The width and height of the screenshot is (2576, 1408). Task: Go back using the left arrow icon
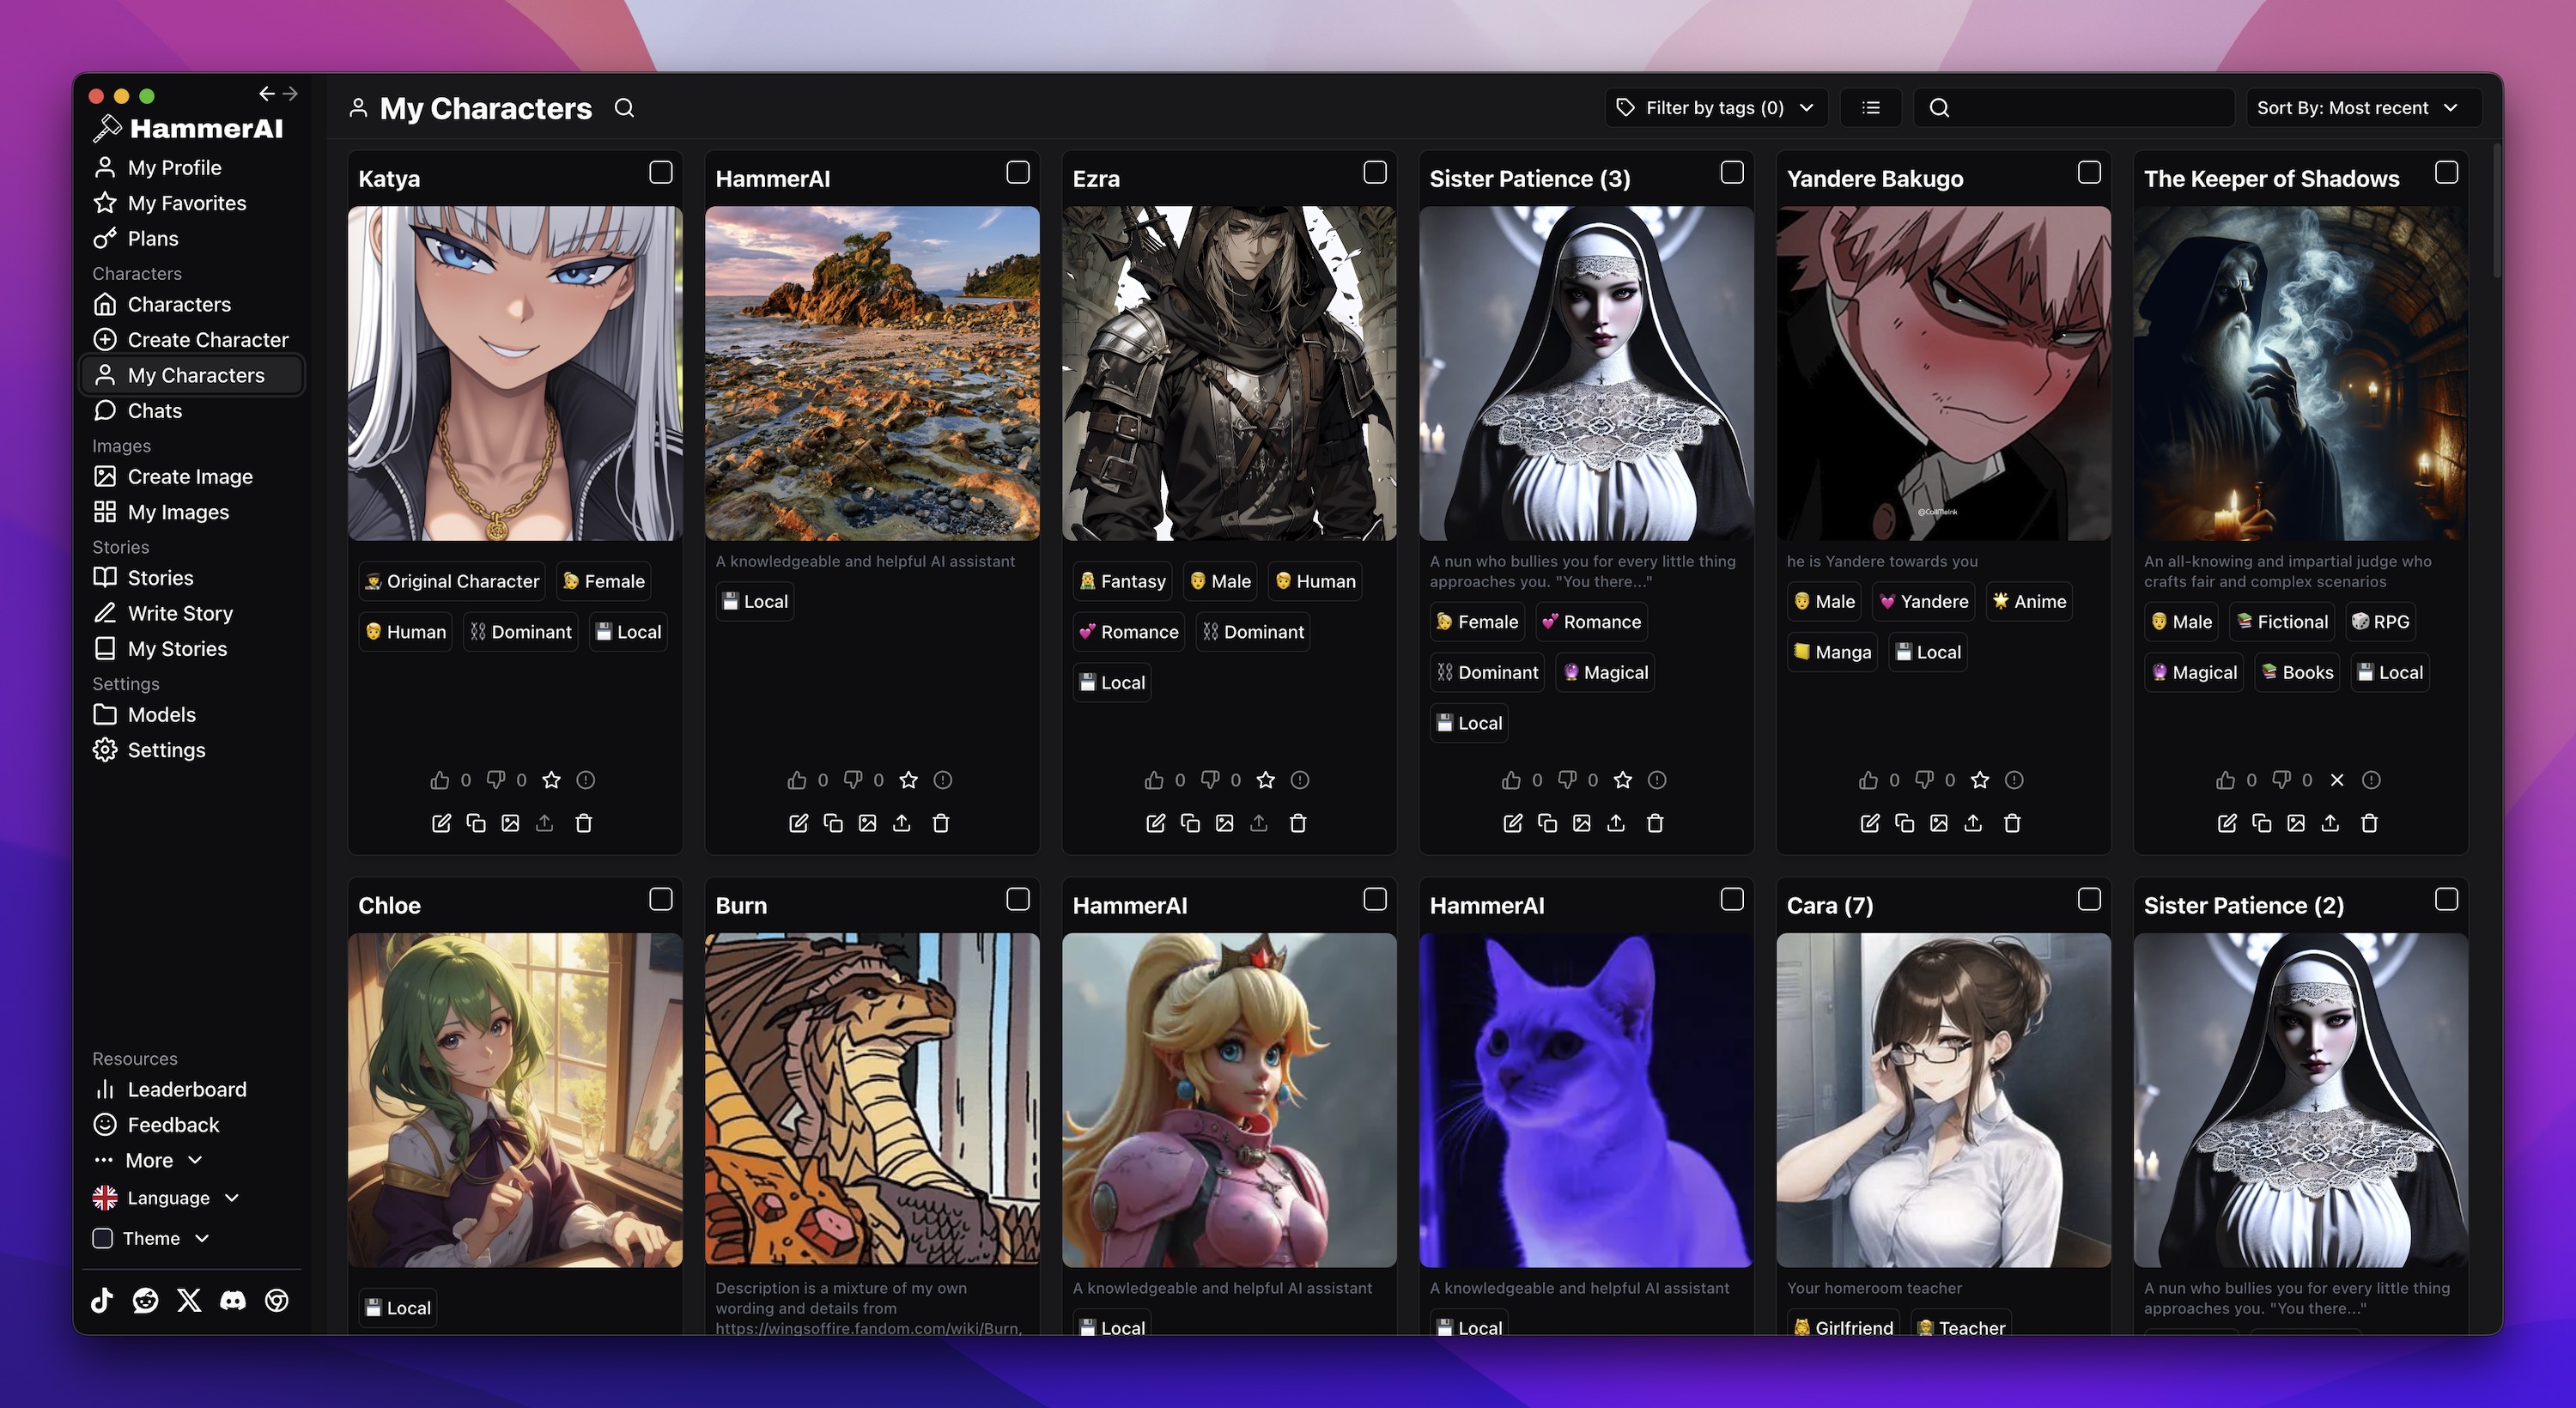[266, 94]
